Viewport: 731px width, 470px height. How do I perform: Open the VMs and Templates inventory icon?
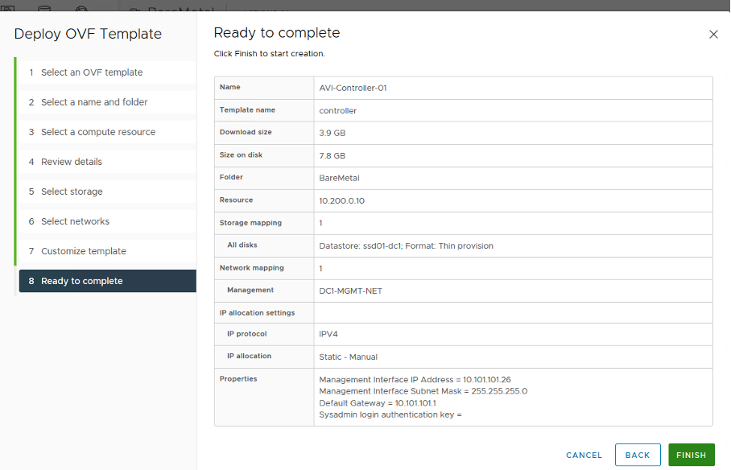click(7, 8)
